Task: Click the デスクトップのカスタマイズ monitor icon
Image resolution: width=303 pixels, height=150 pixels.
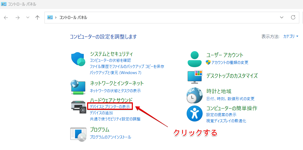Action: click(x=195, y=77)
